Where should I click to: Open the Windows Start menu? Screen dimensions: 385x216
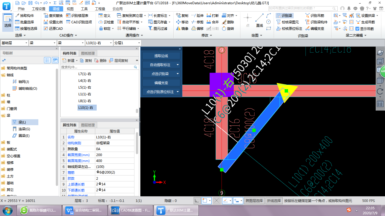pos(7,210)
